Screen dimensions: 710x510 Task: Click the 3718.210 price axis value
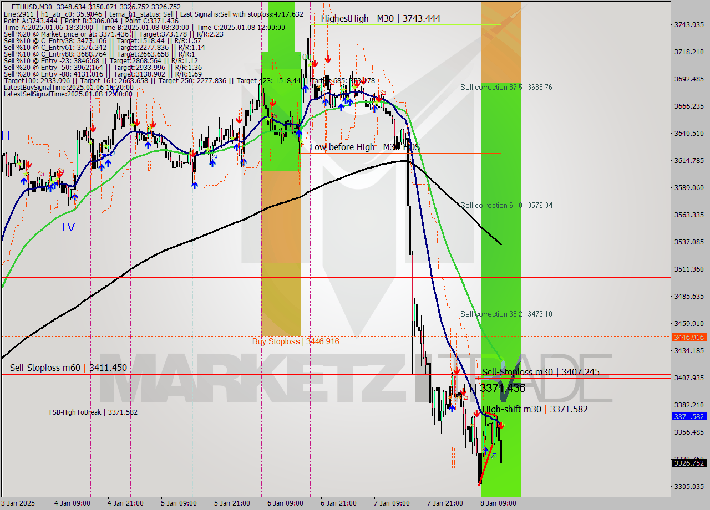[688, 52]
